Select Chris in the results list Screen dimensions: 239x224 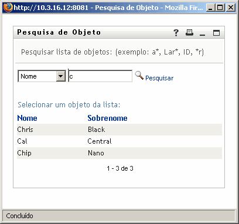pyautogui.click(x=25, y=130)
